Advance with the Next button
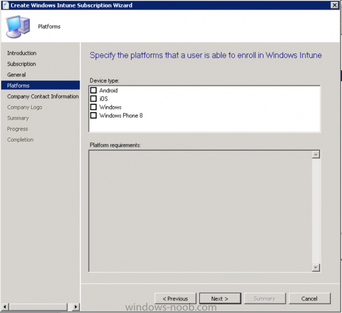The image size is (342, 313). click(220, 298)
